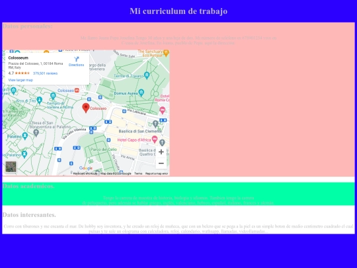Open Keyboard shortcuts on the map
357x268 pixels.
pyautogui.click(x=85, y=173)
